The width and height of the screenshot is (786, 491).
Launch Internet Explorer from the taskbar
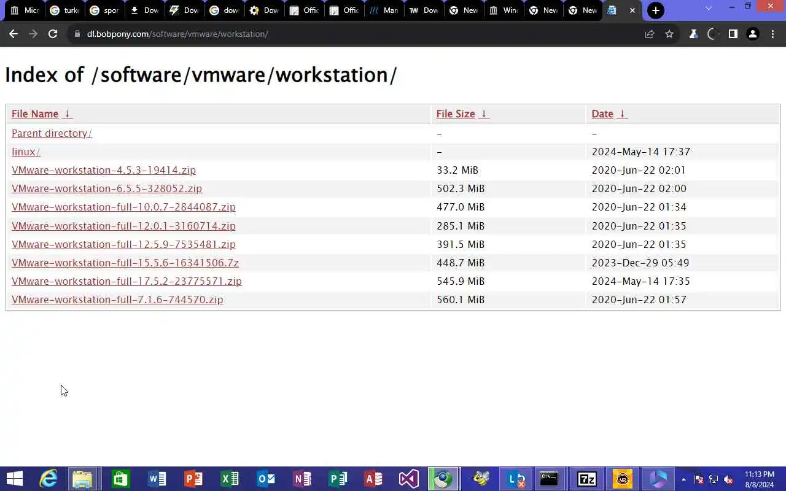point(48,479)
